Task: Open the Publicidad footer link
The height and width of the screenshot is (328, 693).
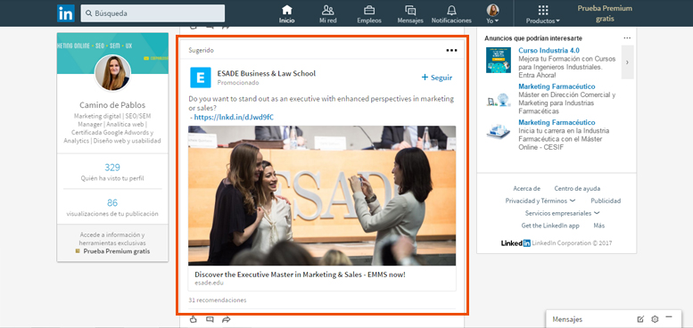Action: coord(606,201)
